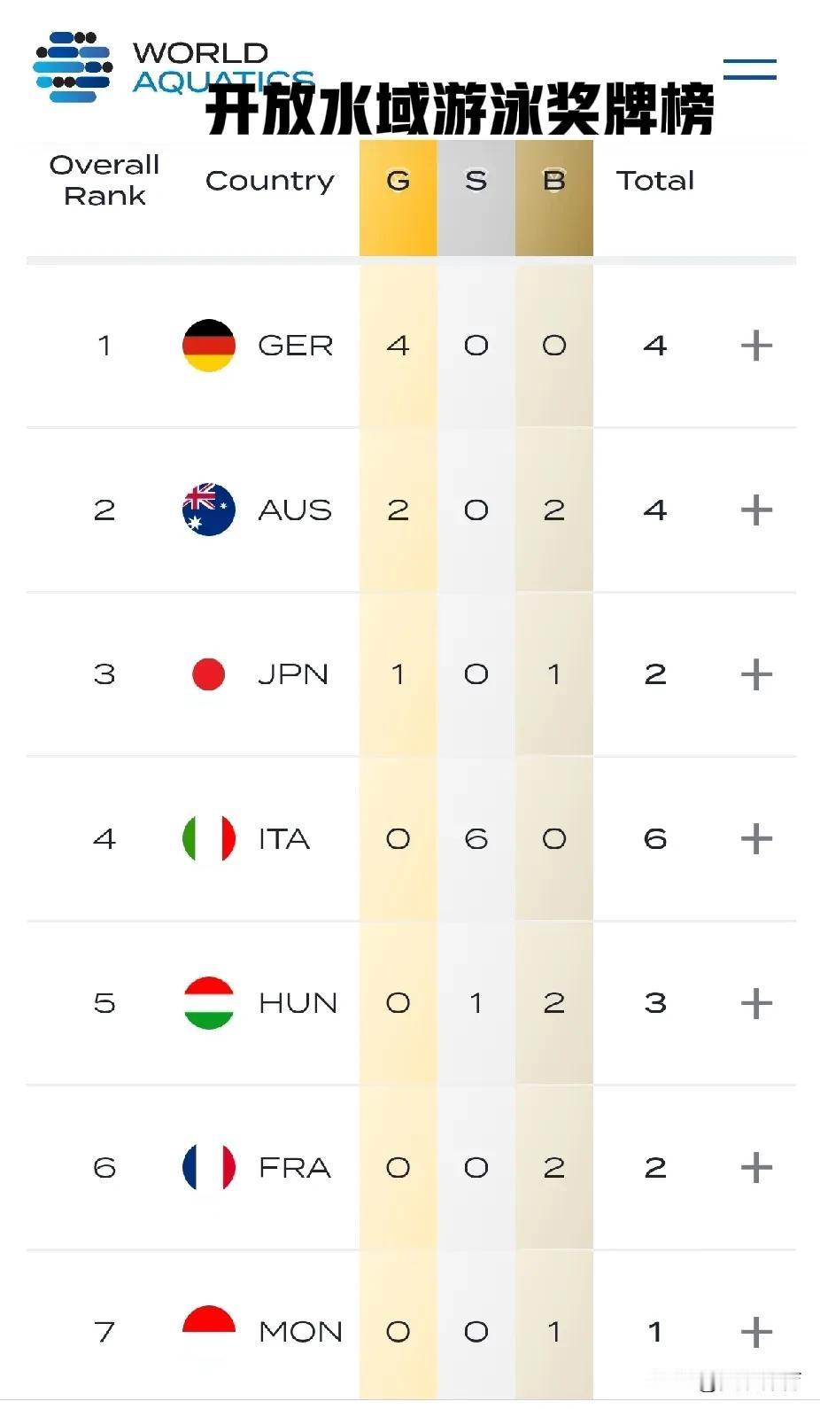This screenshot has width=820, height=1409.
Task: Open the hamburger menu icon
Action: click(749, 69)
